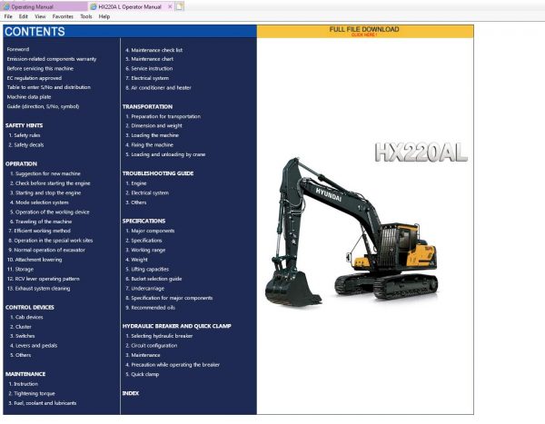The height and width of the screenshot is (424, 545).
Task: Open the Foreword section
Action: coord(18,49)
